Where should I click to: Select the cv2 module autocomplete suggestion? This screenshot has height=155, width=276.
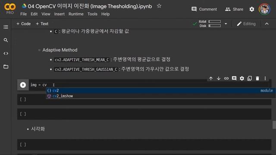[x=160, y=90]
